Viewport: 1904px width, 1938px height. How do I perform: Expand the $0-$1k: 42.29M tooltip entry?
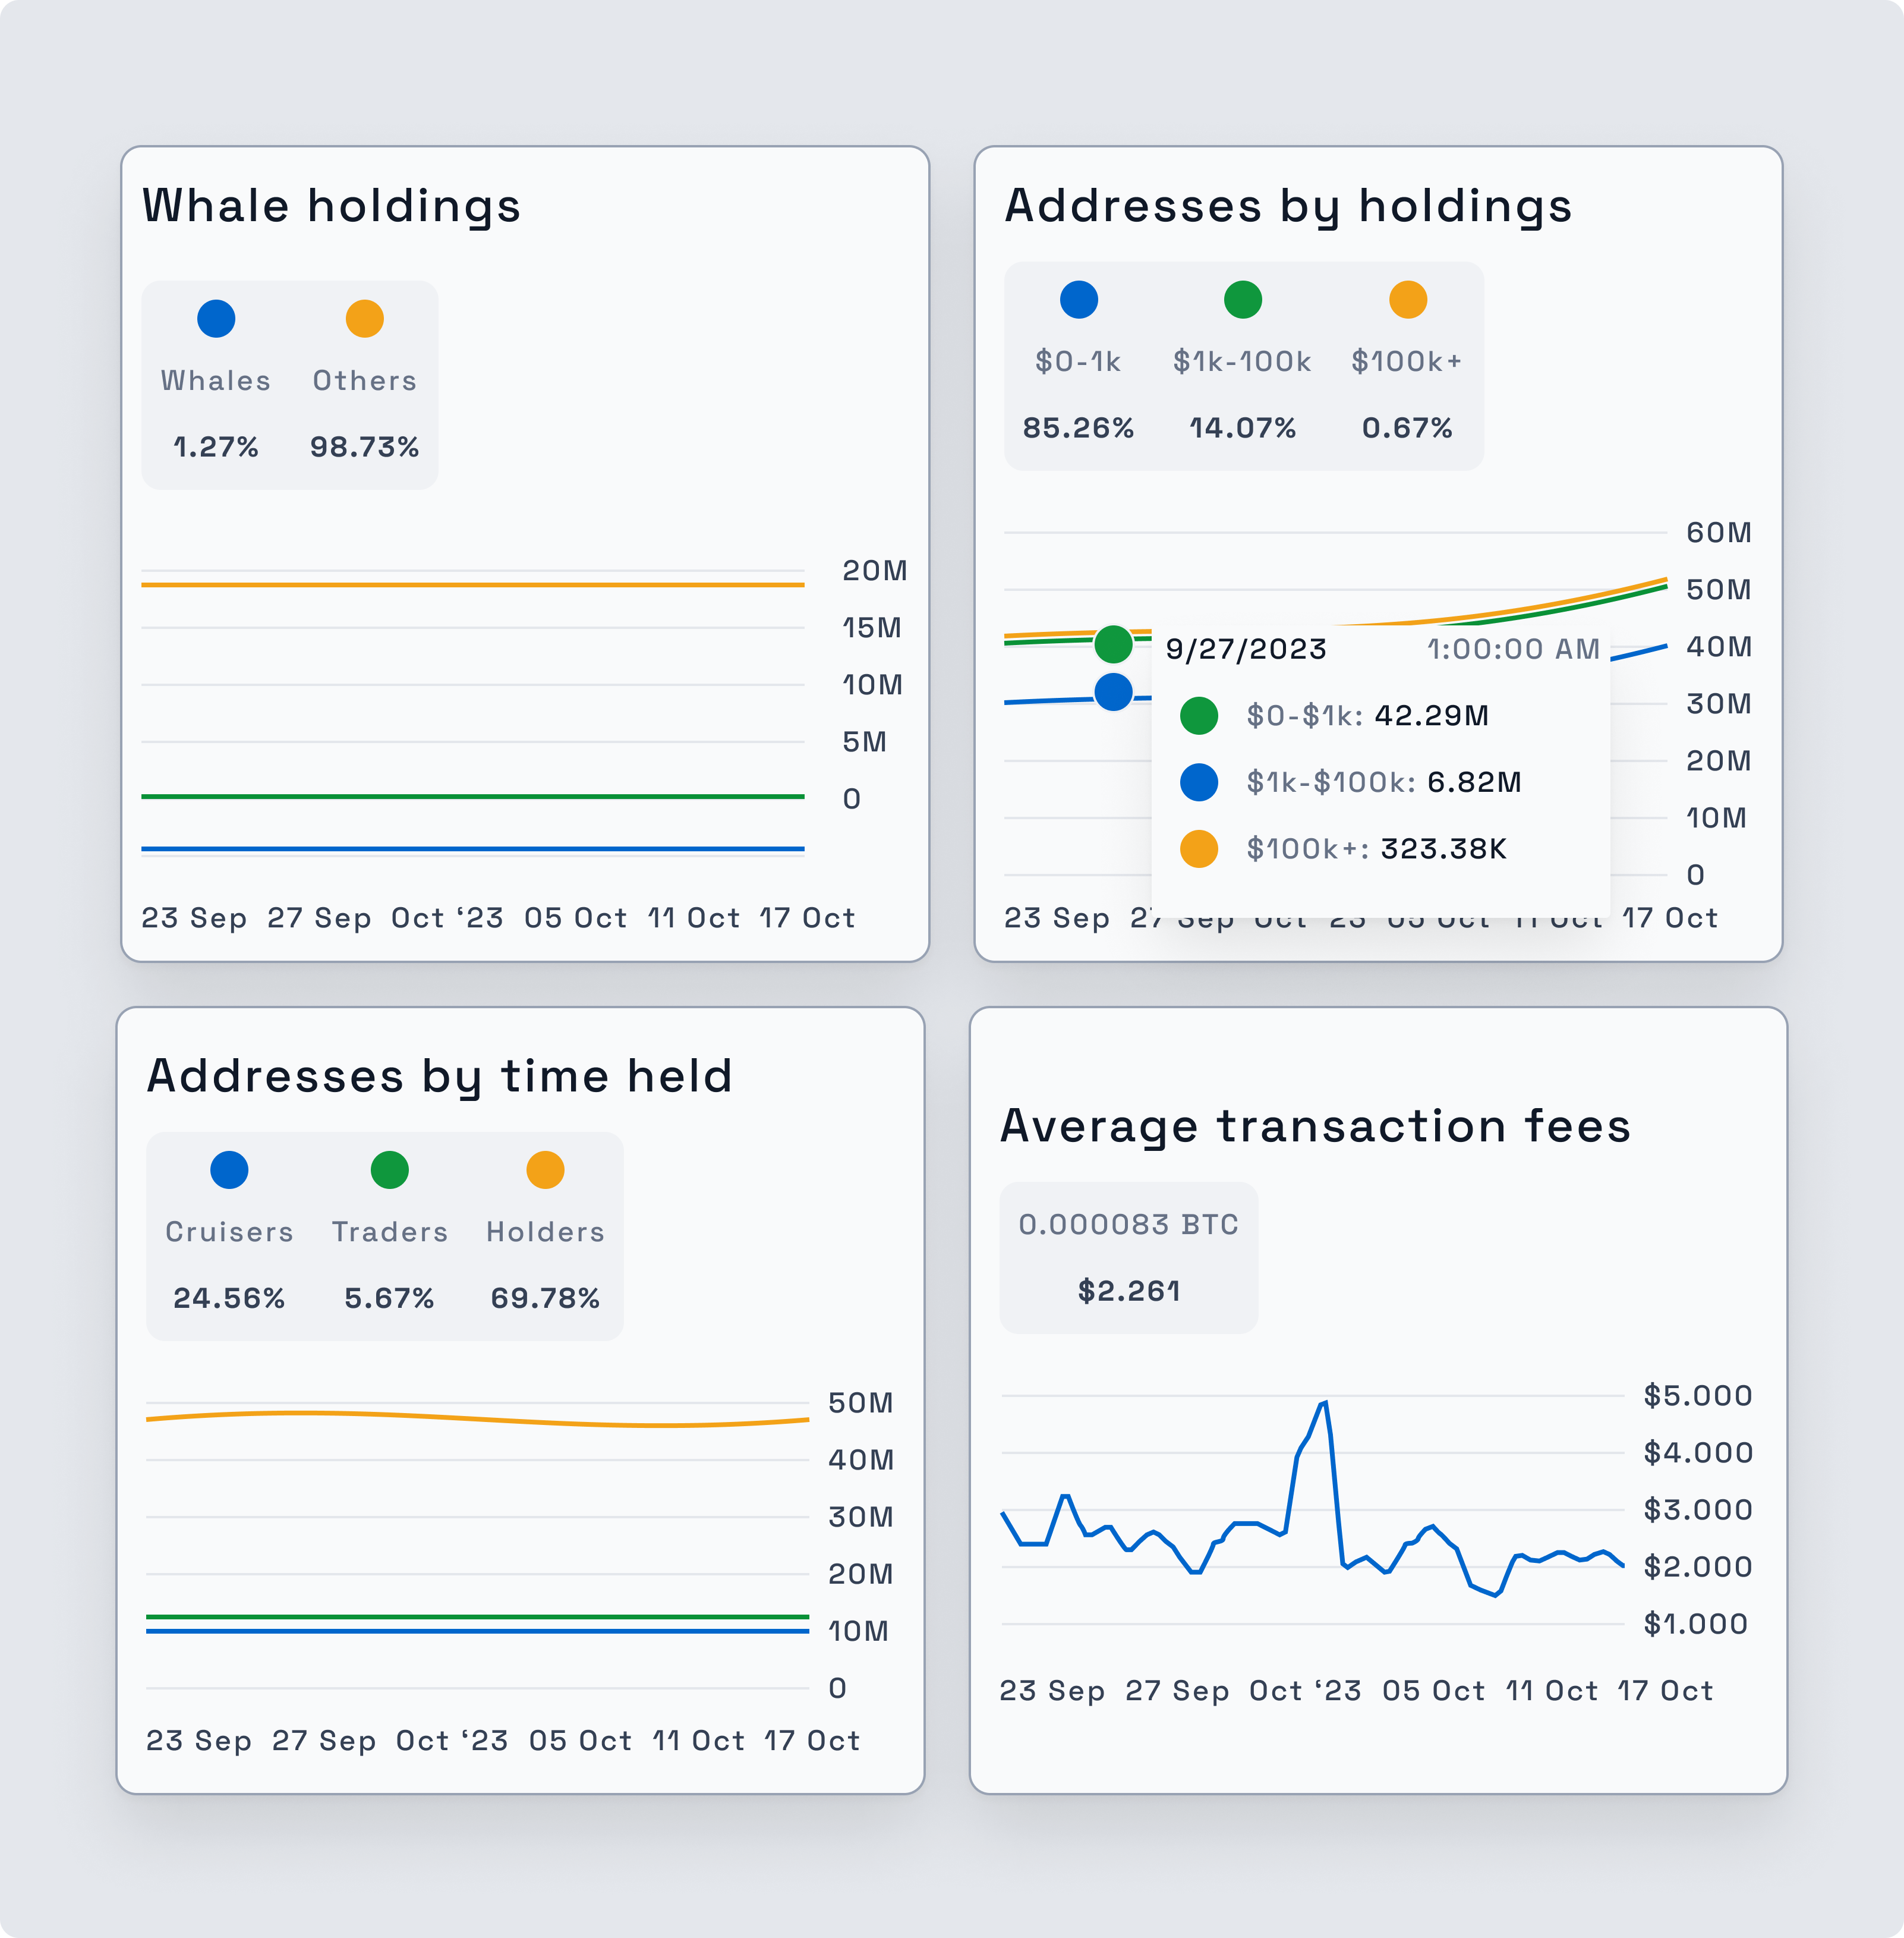[x=1368, y=715]
